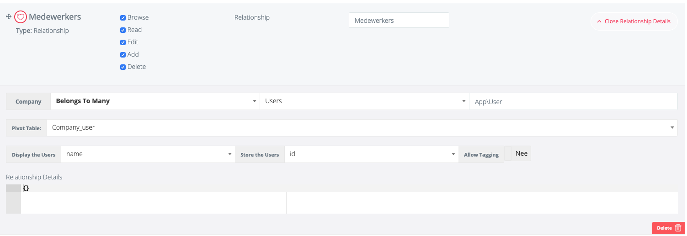The height and width of the screenshot is (236, 687).
Task: Click the Allow Tagging label
Action: click(x=481, y=155)
